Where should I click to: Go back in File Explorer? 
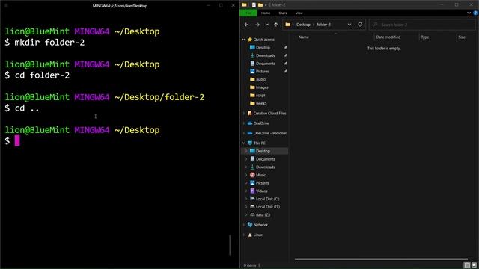246,25
